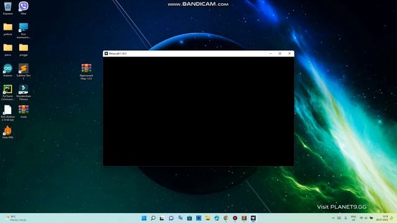Close the Minecraft 1.16.5 window

(x=290, y=54)
